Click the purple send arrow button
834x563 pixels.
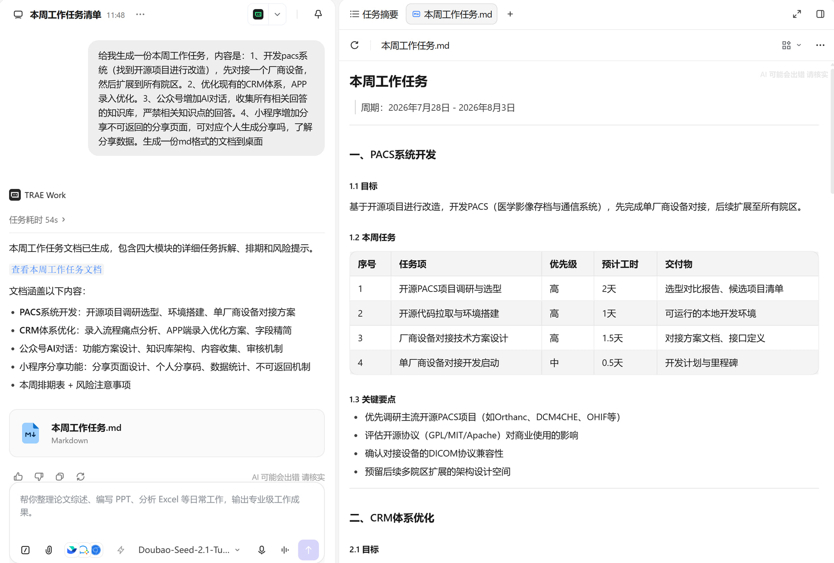[308, 550]
